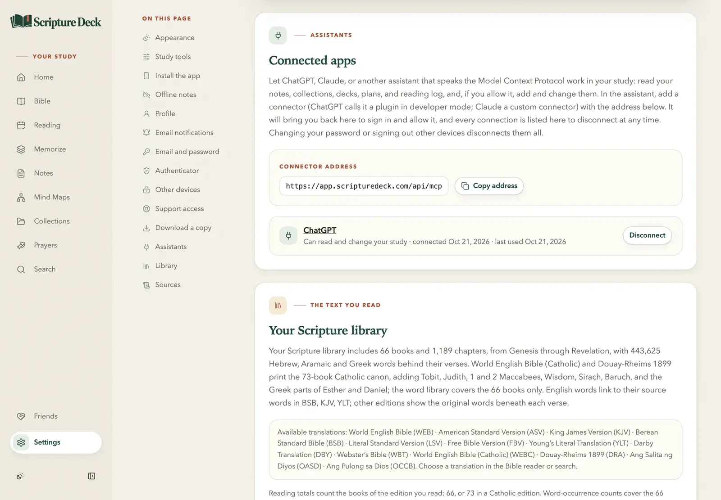Click the plug icon in the Connected apps header

coord(278,35)
